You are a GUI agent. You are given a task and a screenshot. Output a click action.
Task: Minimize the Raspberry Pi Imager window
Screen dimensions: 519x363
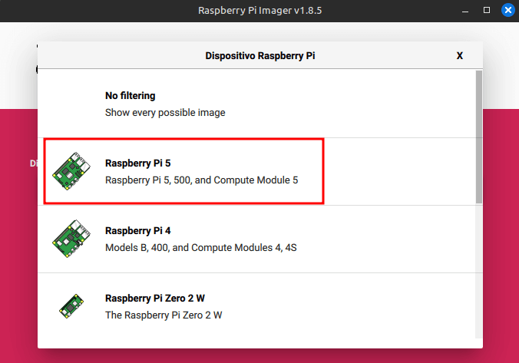pos(465,11)
